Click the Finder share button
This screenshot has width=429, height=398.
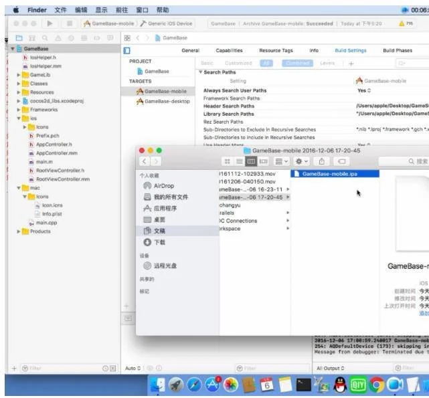tap(322, 161)
